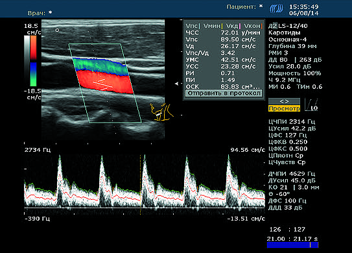Image resolution: width=352 pixels, height=253 pixels.
Task: Click the yellow body marker probe pictogram
Action: 161,112
